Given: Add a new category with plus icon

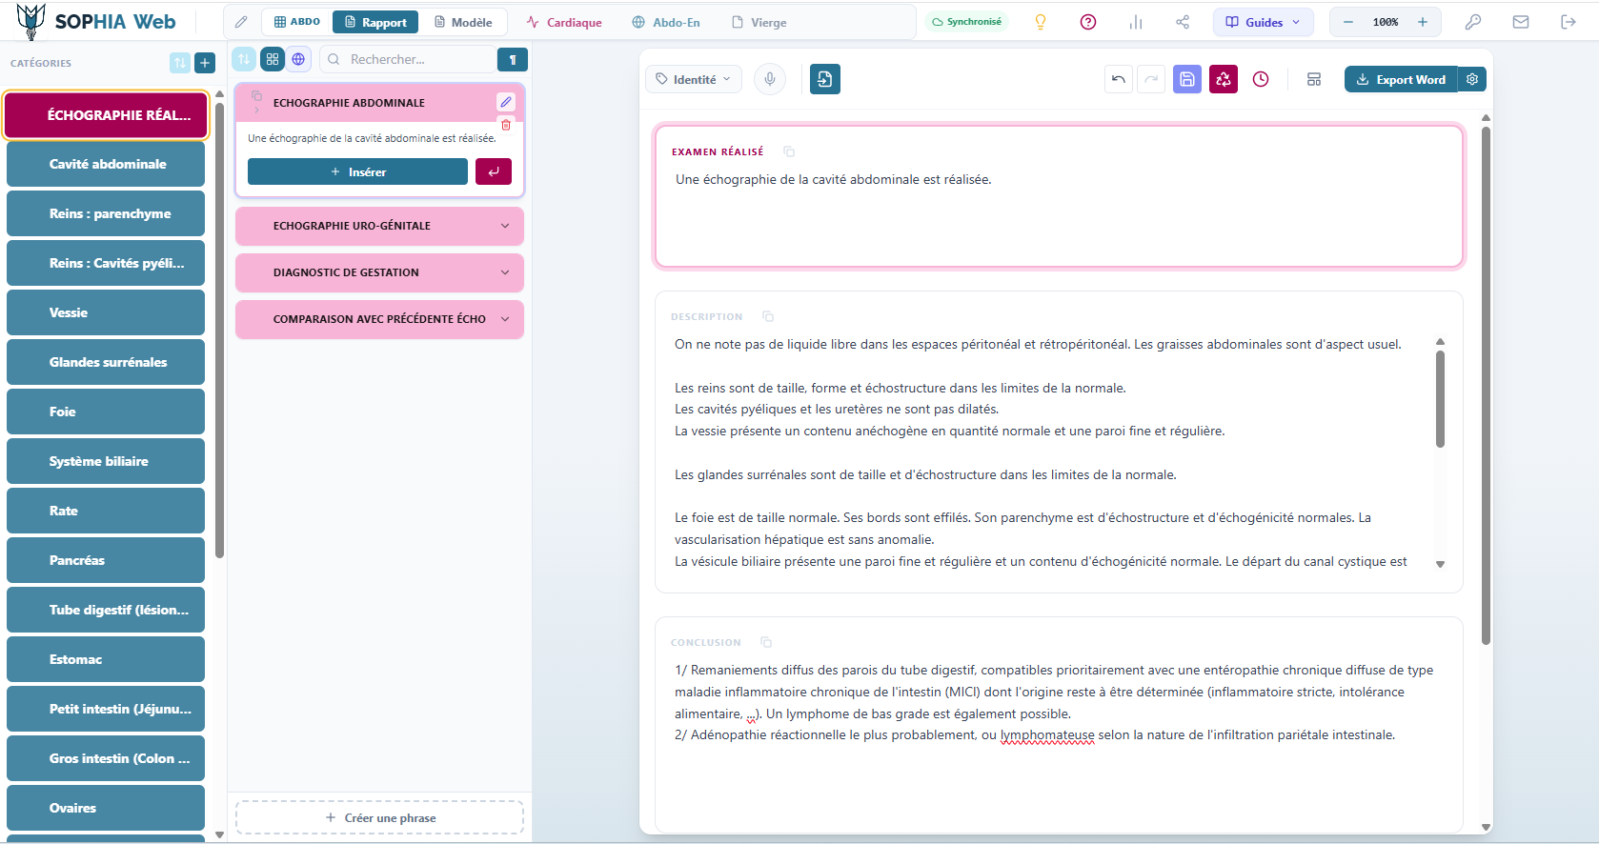Looking at the screenshot, I should [205, 63].
